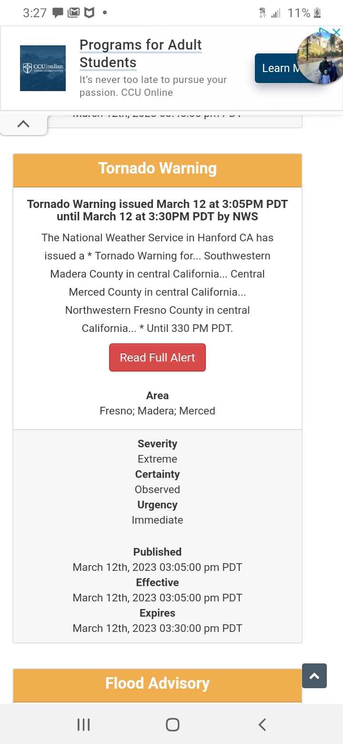Open the AdChoices info icon
The image size is (343, 744).
324,31
